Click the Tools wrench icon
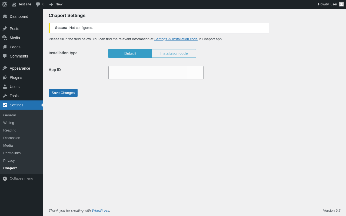 5,96
